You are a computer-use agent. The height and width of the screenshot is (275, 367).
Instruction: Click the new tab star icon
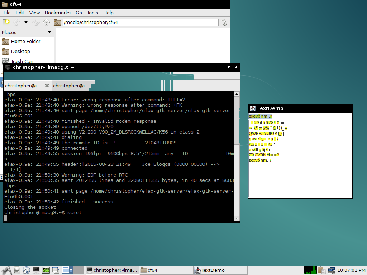[6, 22]
